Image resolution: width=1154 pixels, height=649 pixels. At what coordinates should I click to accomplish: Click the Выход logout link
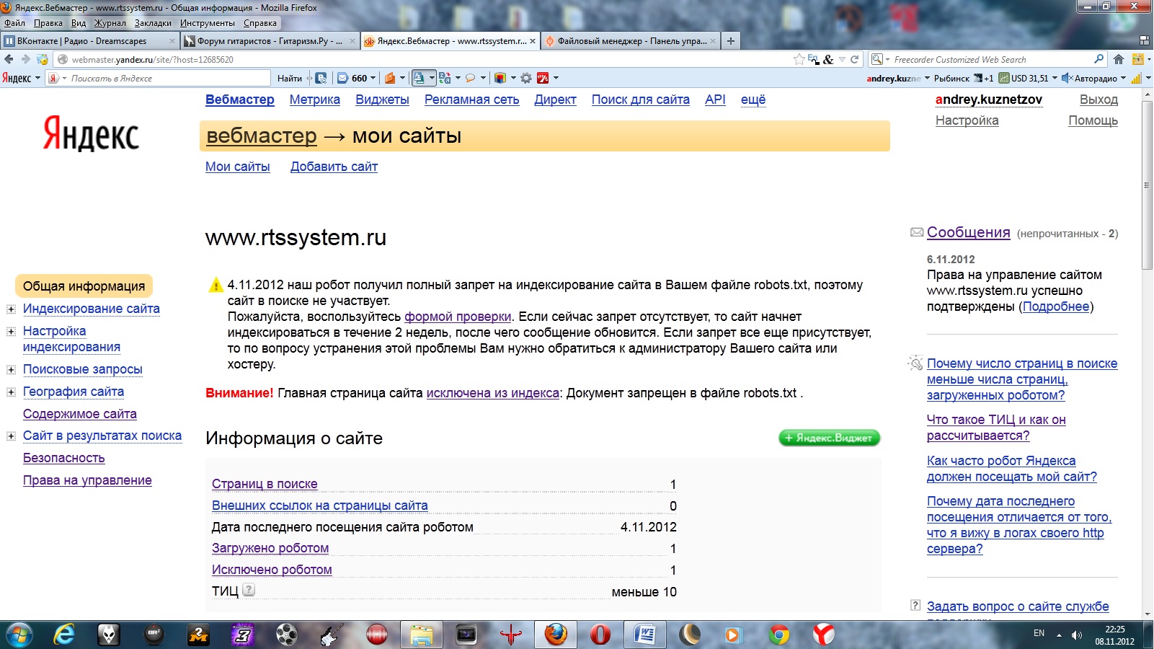(x=1098, y=100)
